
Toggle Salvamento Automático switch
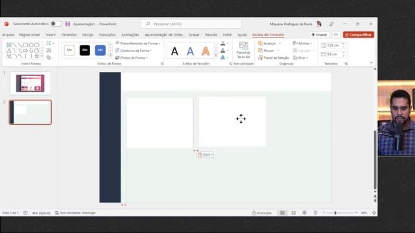coord(56,24)
